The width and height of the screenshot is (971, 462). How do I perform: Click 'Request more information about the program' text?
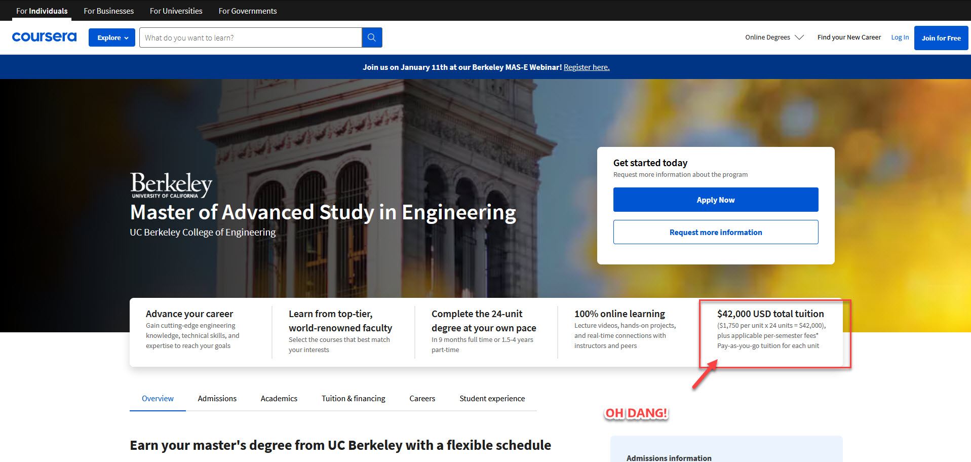pyautogui.click(x=680, y=175)
